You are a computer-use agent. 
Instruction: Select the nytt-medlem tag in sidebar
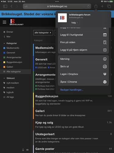point(12,83)
